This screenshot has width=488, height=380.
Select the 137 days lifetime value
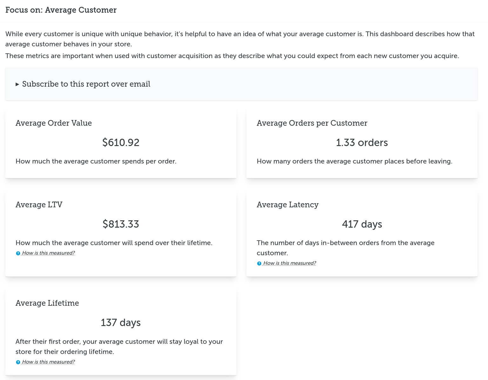coord(121,323)
